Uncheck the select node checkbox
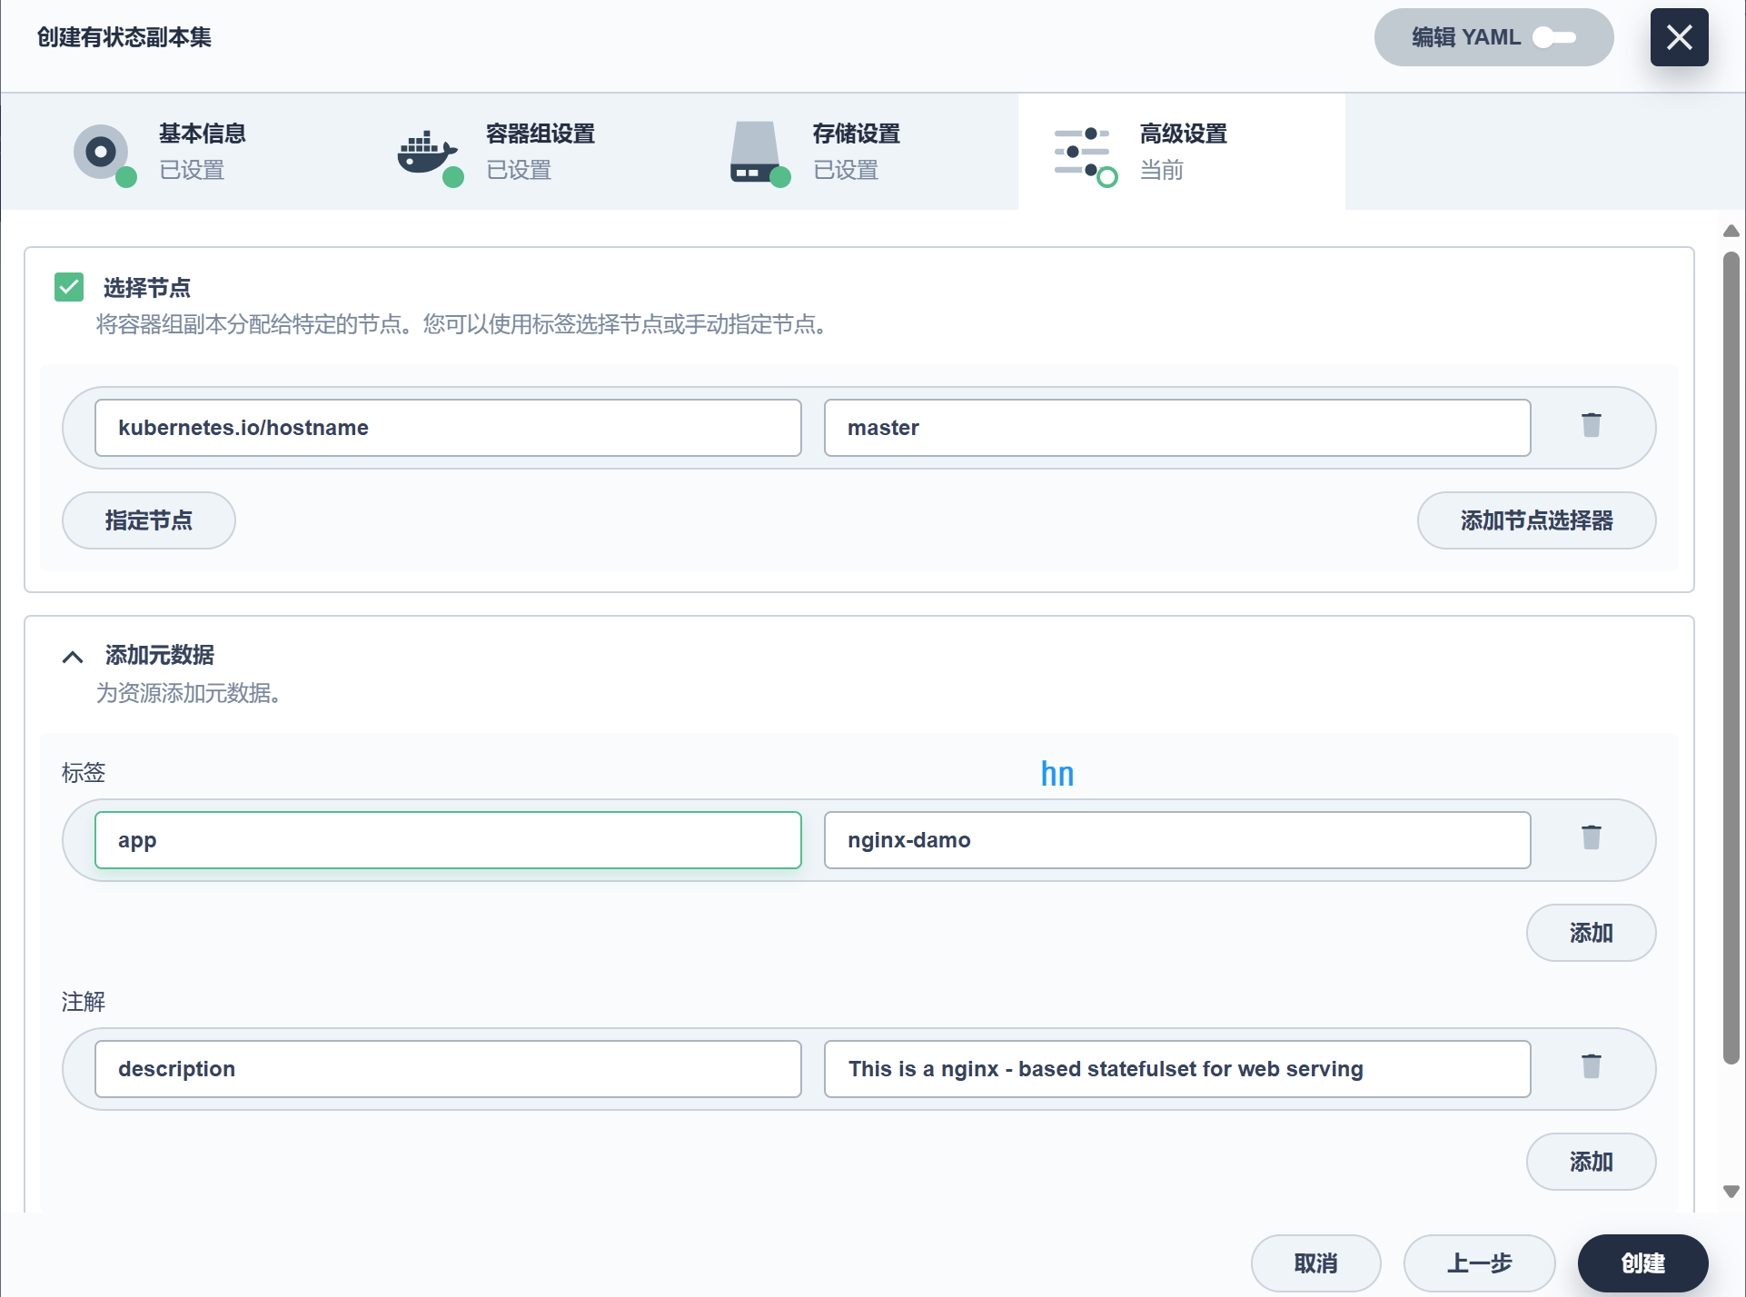The image size is (1746, 1297). pos(69,287)
